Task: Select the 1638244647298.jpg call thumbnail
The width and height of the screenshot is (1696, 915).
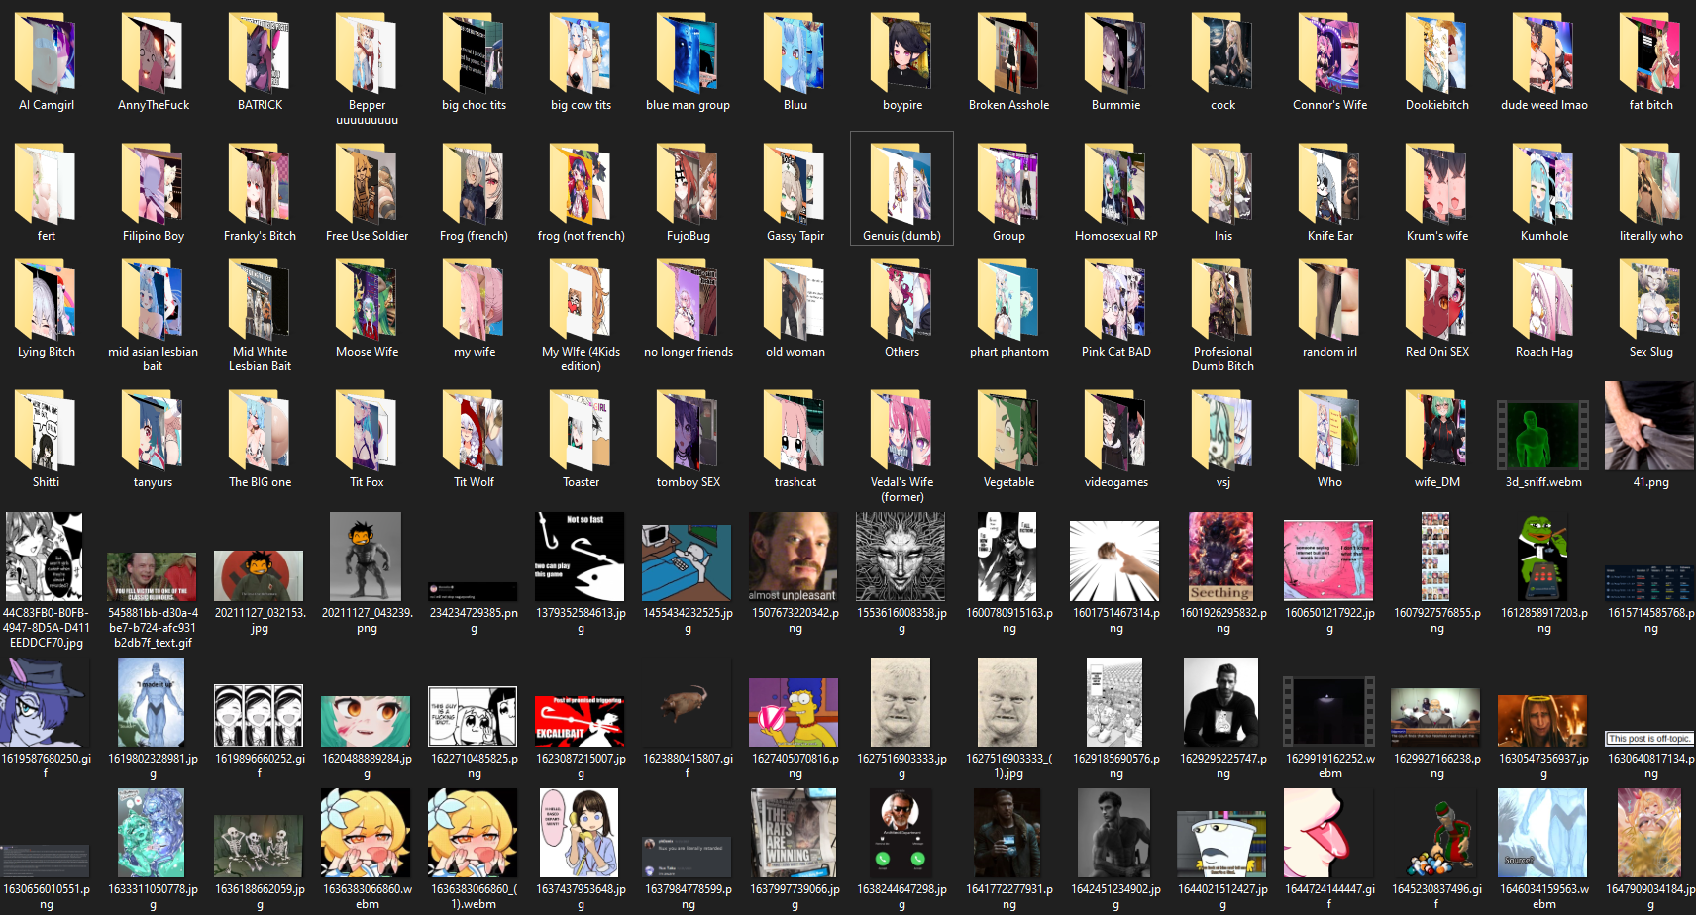Action: [x=901, y=833]
